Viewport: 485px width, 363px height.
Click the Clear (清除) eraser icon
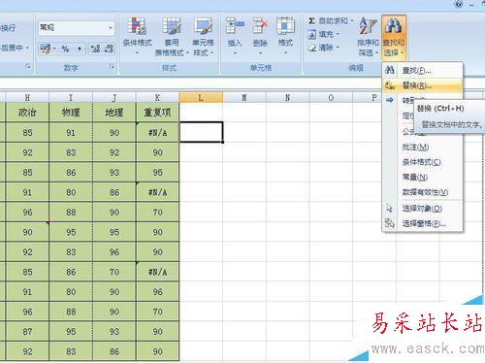[311, 48]
